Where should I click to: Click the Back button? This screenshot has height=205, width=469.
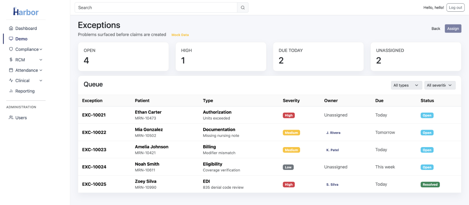435,28
